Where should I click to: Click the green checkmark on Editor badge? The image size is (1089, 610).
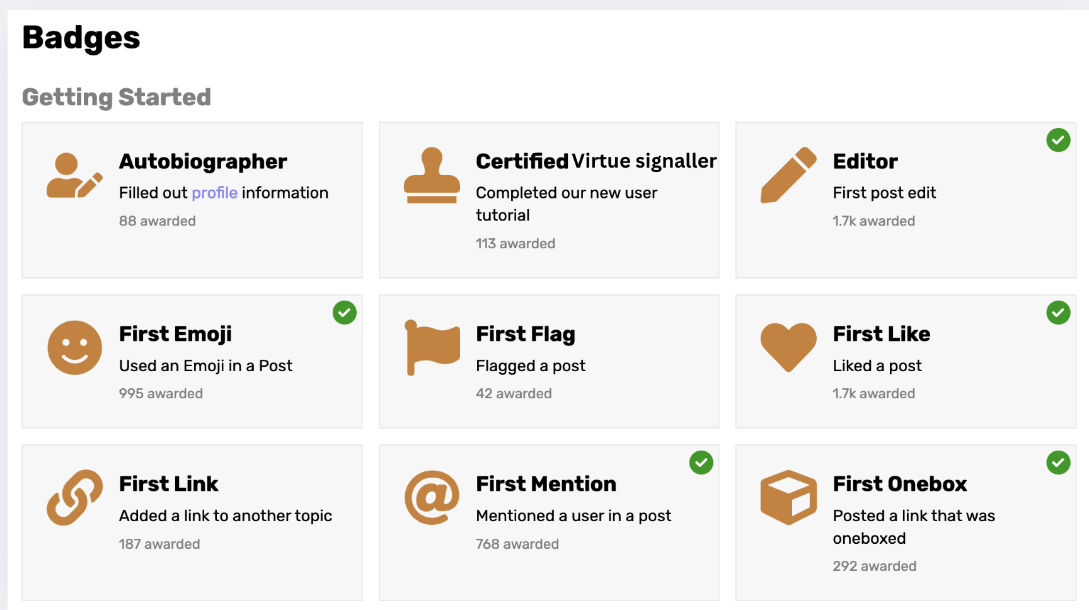[1058, 140]
